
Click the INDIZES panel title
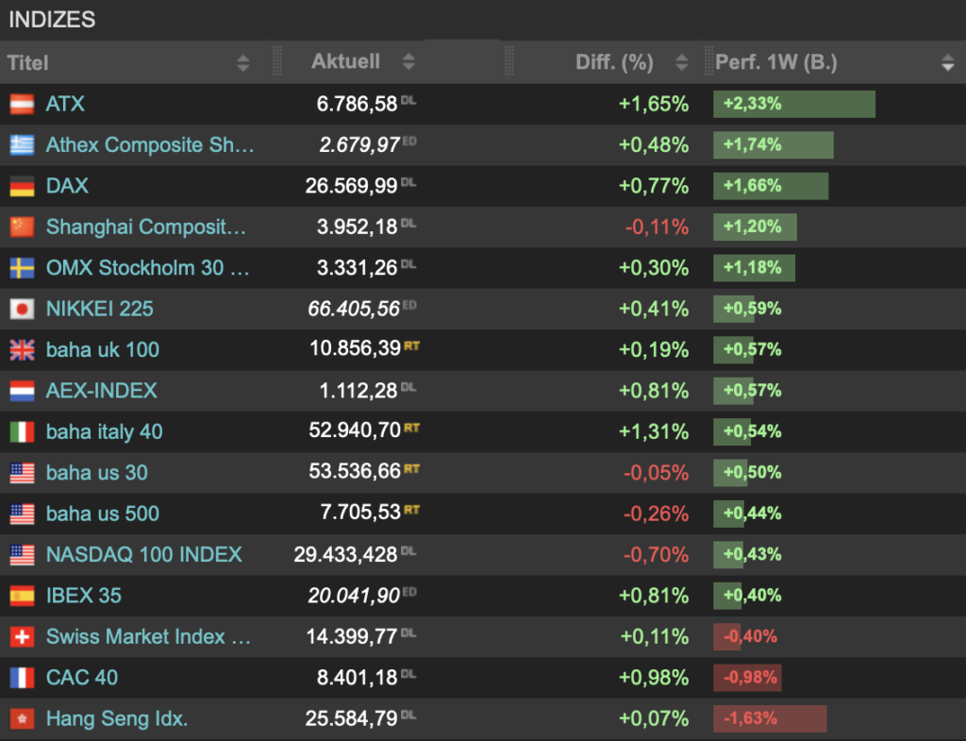click(52, 20)
